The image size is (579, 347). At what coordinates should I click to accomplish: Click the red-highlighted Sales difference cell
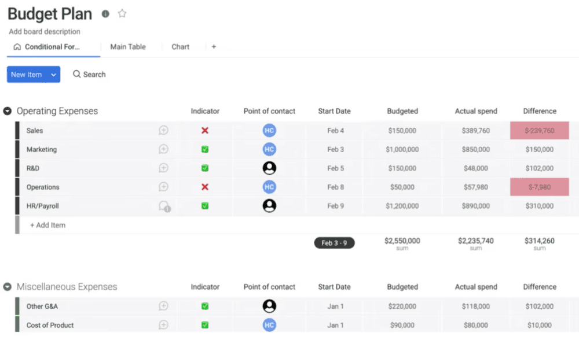(539, 131)
